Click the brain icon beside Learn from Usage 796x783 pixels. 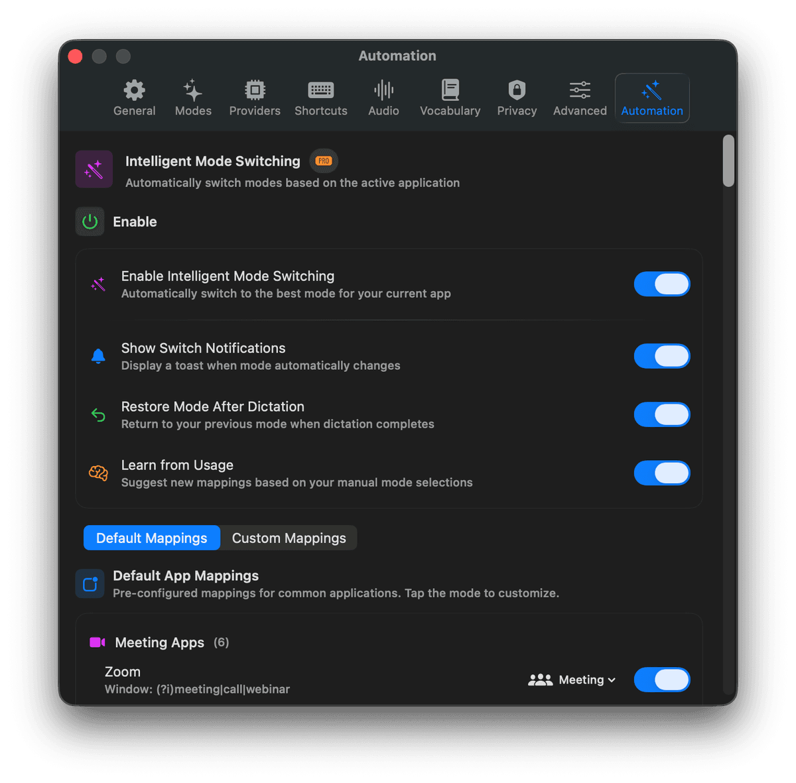pyautogui.click(x=98, y=473)
